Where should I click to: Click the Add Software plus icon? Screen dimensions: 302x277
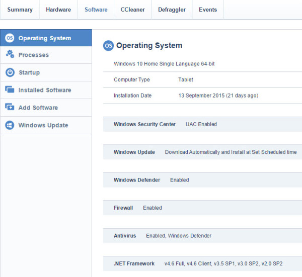point(10,107)
